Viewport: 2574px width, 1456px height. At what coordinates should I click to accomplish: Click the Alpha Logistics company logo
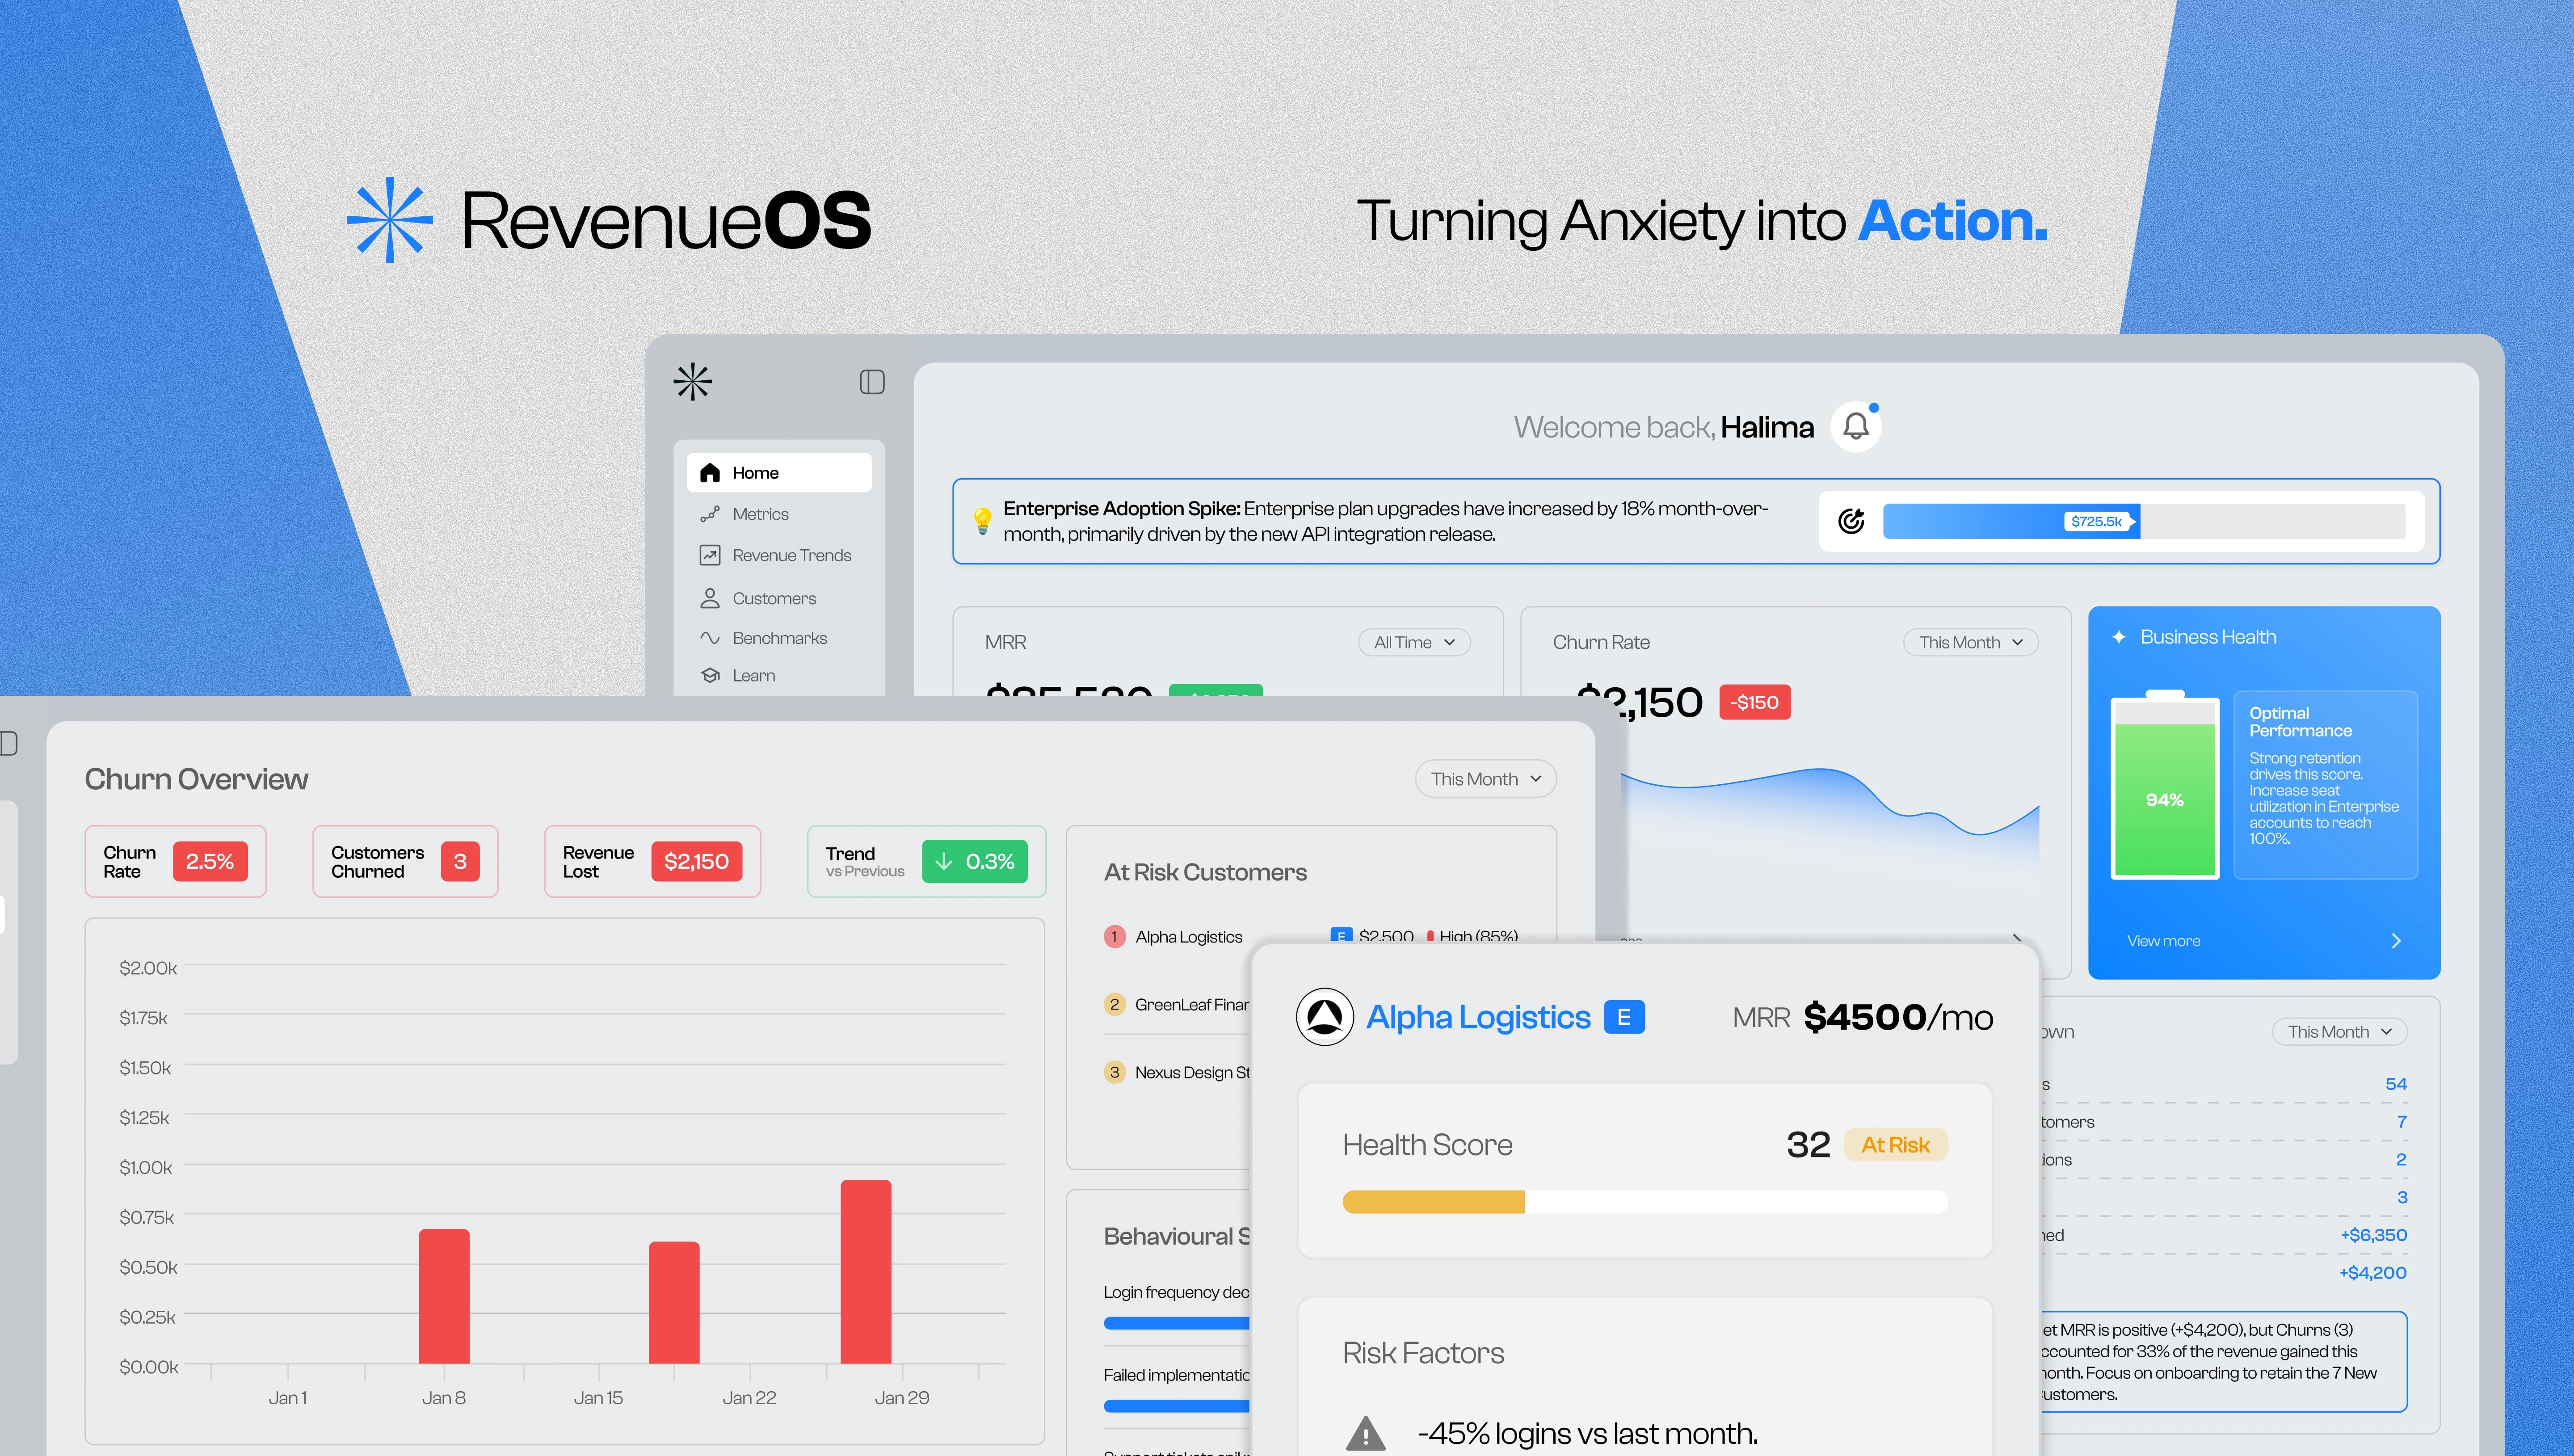[1325, 1017]
